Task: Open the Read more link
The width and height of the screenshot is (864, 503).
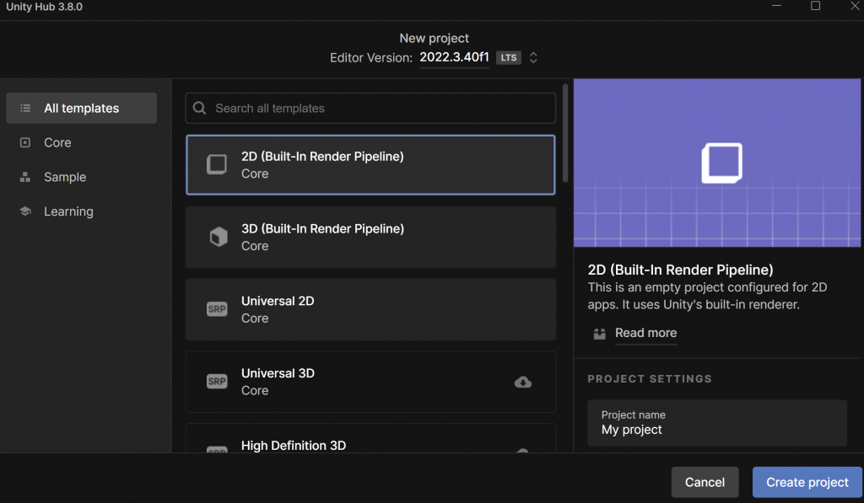Action: click(645, 333)
